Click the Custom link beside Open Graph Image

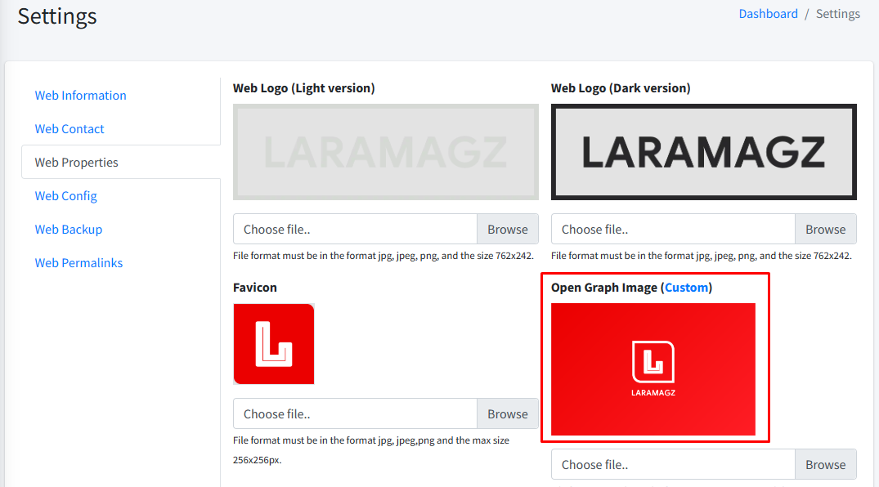pyautogui.click(x=686, y=288)
